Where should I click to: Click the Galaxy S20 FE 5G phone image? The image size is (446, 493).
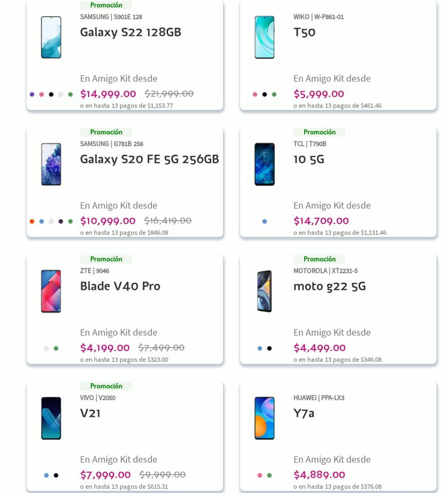click(51, 164)
